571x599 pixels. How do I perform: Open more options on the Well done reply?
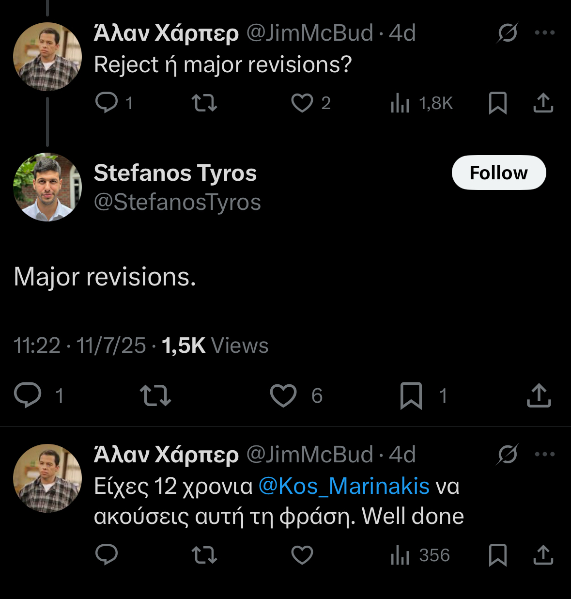coord(545,454)
